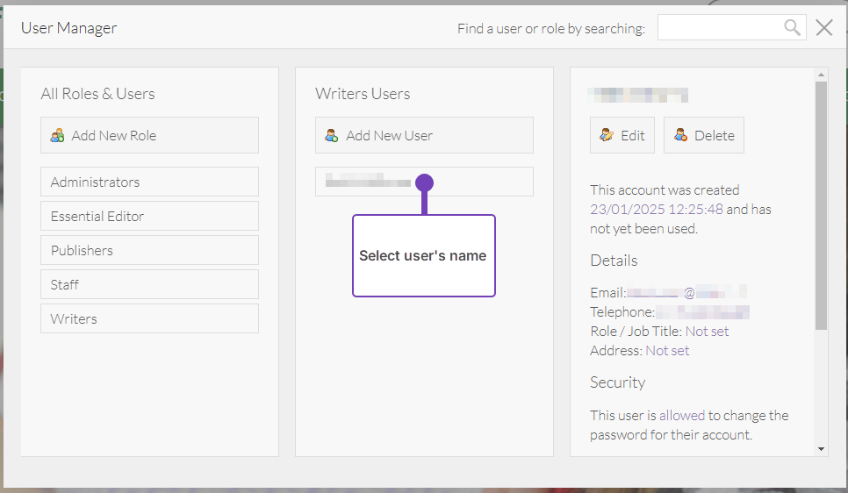Click Not set beside Role / Job Title
This screenshot has height=493, width=848.
tap(707, 332)
